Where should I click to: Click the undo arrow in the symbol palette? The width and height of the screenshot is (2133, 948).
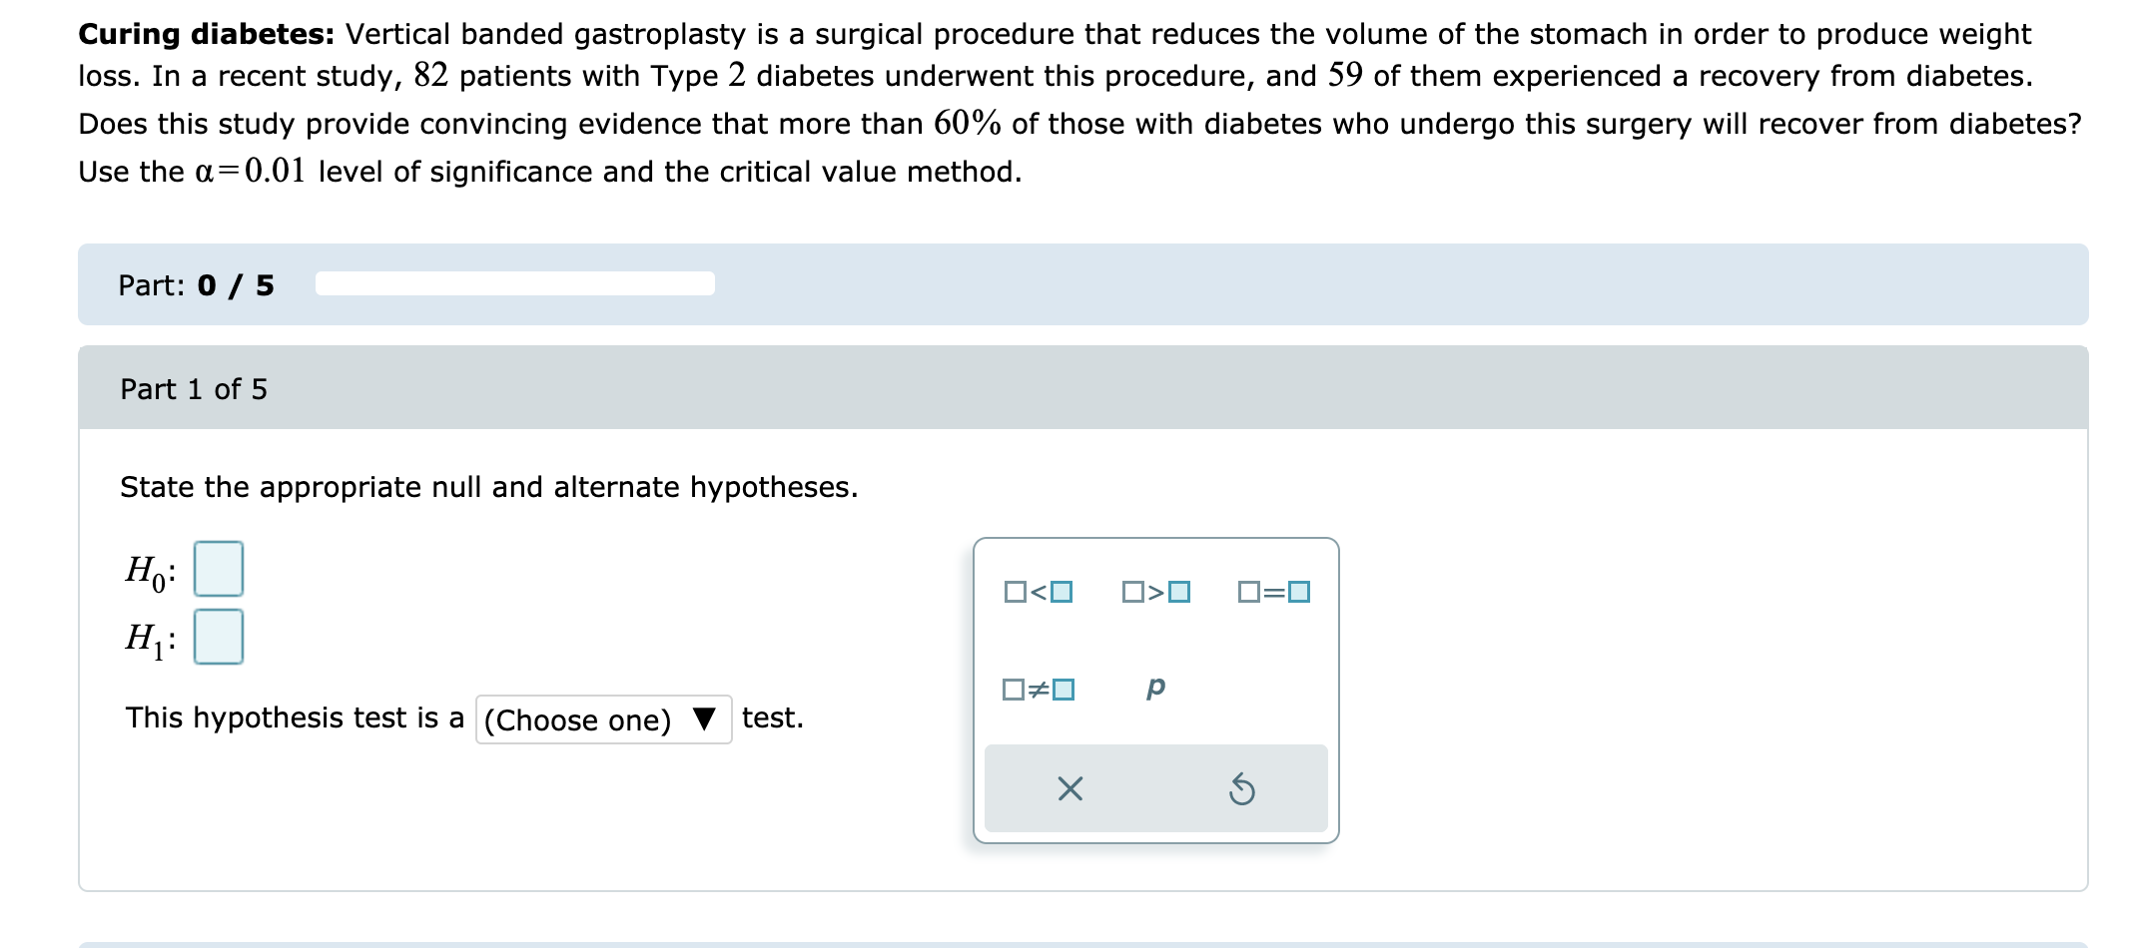coord(1241,790)
